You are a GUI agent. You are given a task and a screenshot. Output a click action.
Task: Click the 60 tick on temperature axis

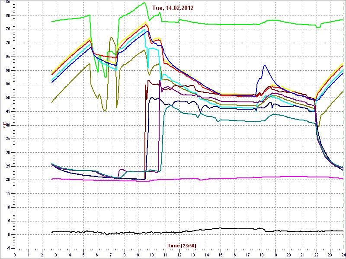pyautogui.click(x=8, y=70)
